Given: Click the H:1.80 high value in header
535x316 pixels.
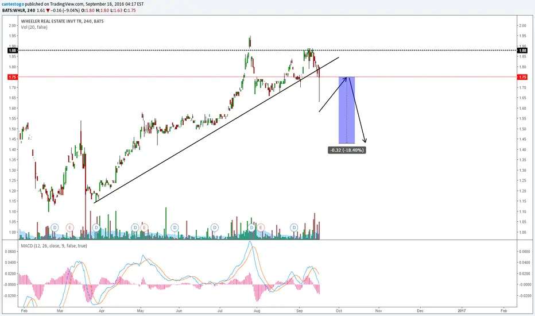Looking at the screenshot, I should [x=103, y=10].
